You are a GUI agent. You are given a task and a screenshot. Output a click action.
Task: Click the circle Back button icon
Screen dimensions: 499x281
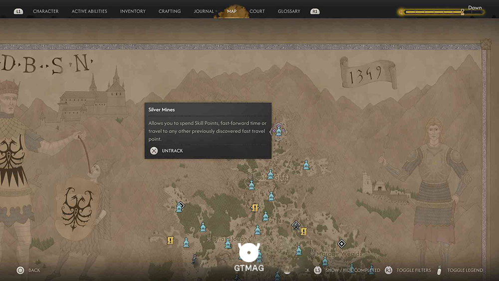(x=20, y=270)
